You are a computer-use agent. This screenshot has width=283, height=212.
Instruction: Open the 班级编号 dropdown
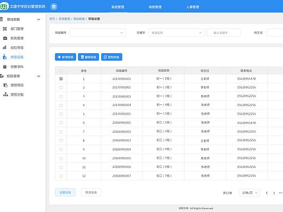click(98, 33)
